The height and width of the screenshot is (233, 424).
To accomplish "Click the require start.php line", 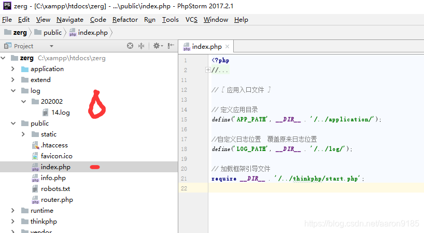I will (288, 179).
